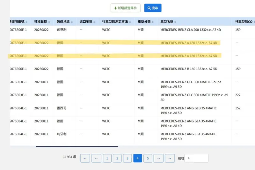255x170 pixels.
Task: Click the horizontal table scrollbar
Action: [x=77, y=147]
